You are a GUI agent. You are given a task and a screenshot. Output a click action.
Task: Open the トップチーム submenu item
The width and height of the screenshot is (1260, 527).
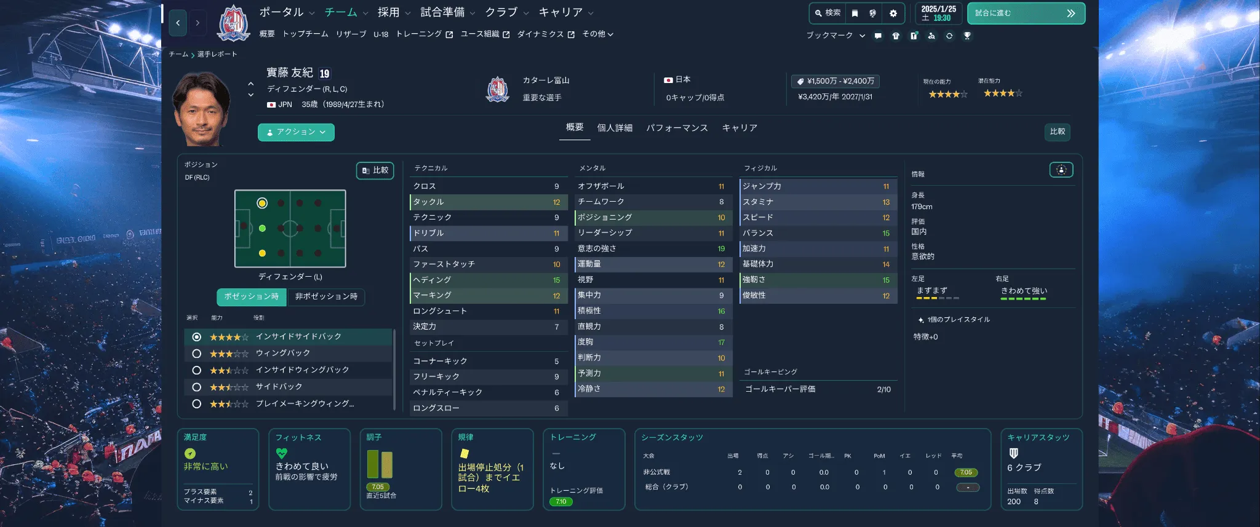(x=305, y=34)
